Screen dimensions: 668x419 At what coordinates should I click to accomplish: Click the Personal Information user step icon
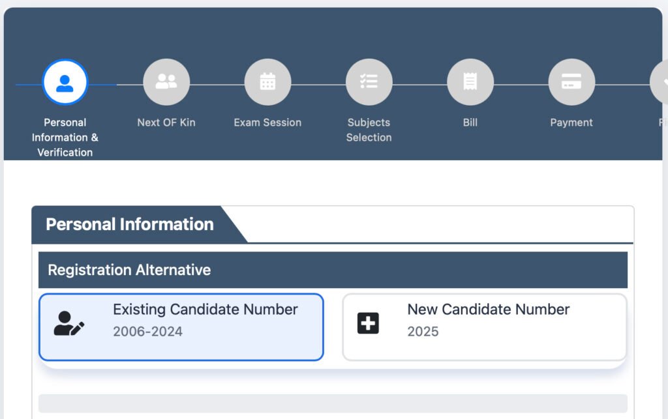pos(65,82)
